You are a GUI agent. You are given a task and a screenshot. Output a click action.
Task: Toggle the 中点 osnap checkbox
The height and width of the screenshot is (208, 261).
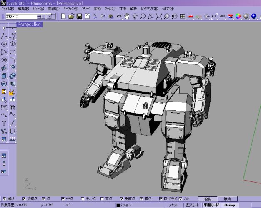click(x=63, y=198)
